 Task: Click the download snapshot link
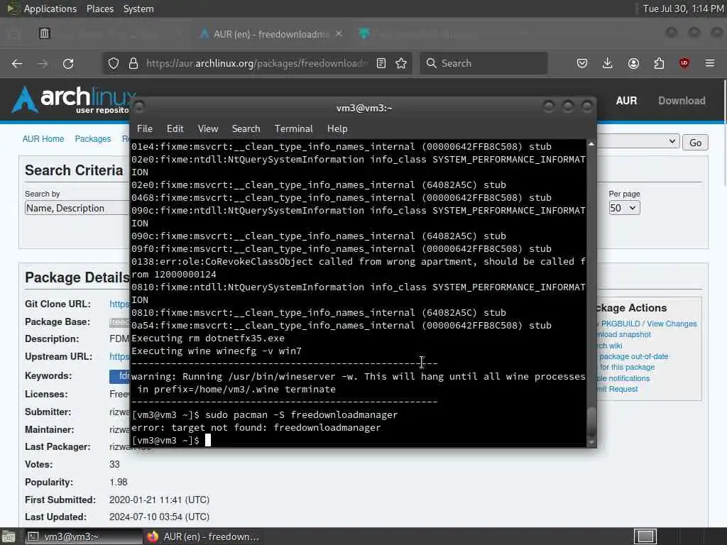click(x=623, y=335)
